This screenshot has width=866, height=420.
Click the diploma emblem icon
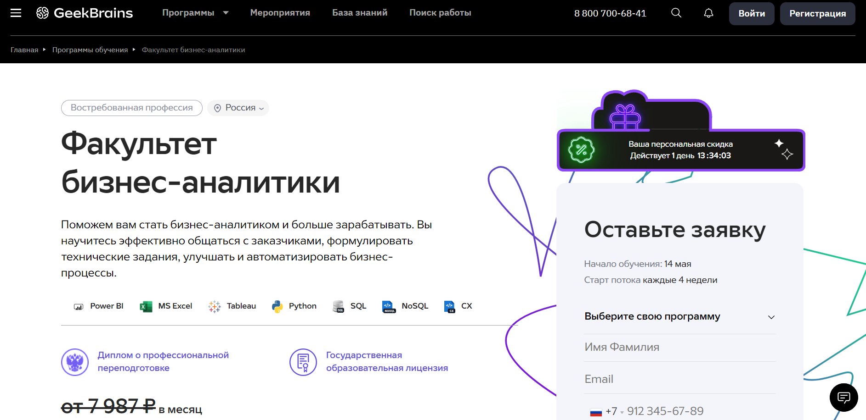coord(75,362)
